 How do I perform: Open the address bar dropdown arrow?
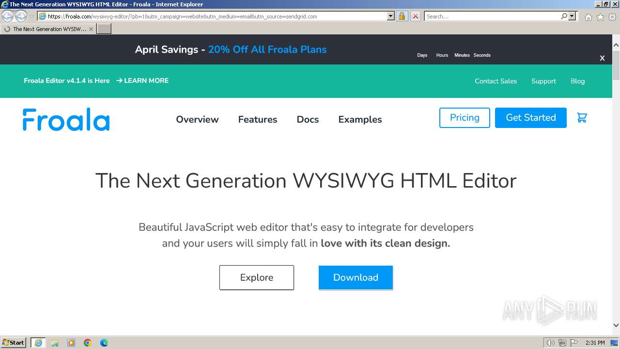pos(391,16)
